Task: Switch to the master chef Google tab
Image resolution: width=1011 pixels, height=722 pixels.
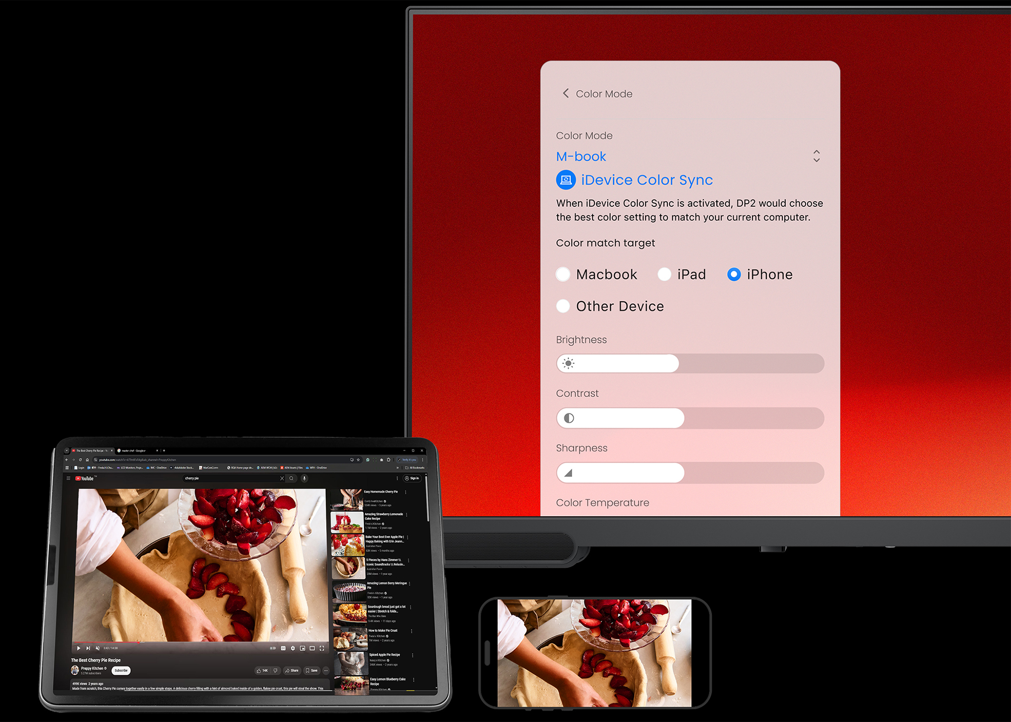Action: click(134, 451)
